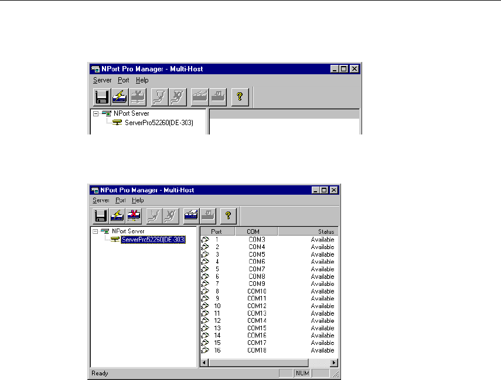
Task: Click the yellow question mark help icon in the port-list window
Action: click(x=228, y=216)
